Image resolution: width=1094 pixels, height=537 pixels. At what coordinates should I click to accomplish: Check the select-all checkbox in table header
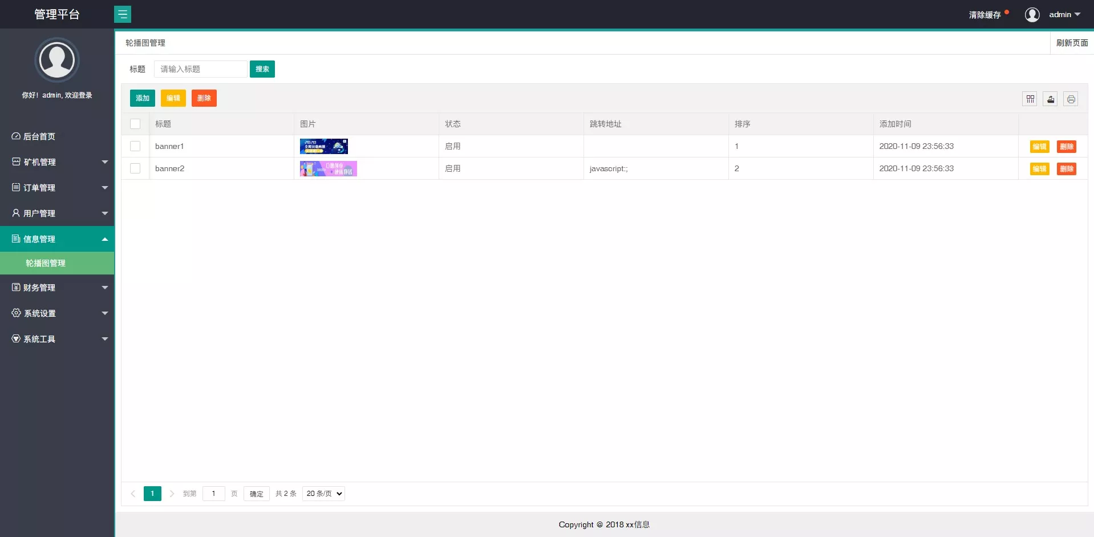135,124
